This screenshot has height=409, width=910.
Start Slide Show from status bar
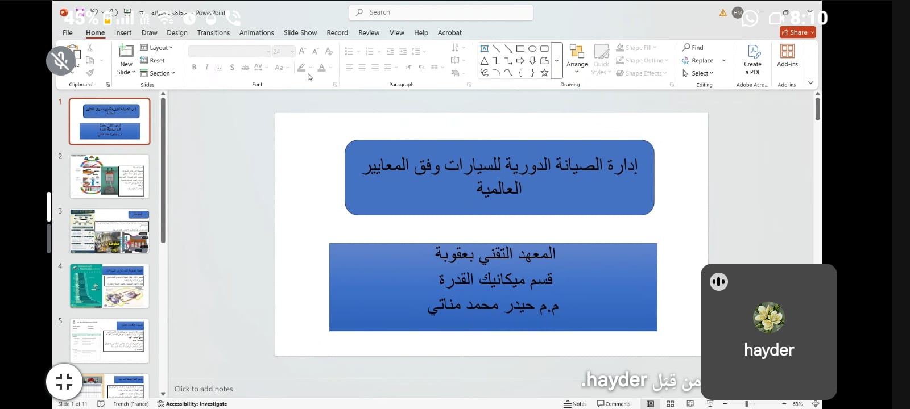[x=710, y=404]
